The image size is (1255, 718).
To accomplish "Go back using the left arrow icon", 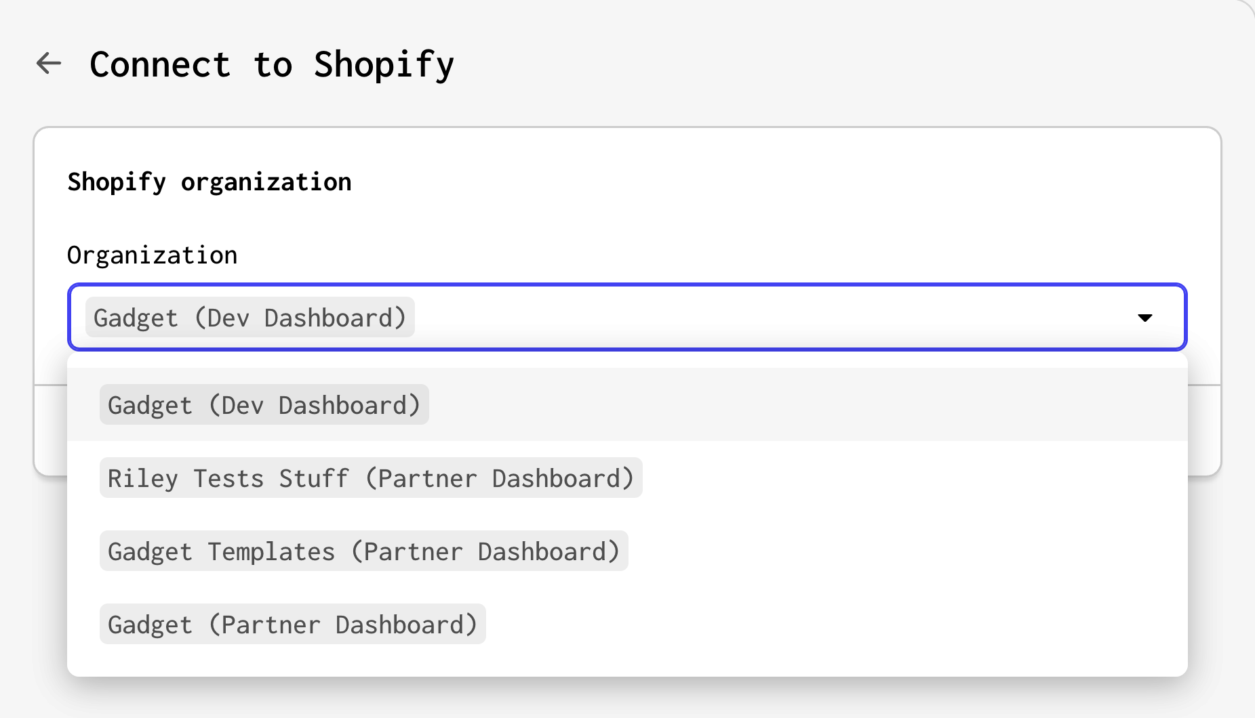I will (49, 64).
